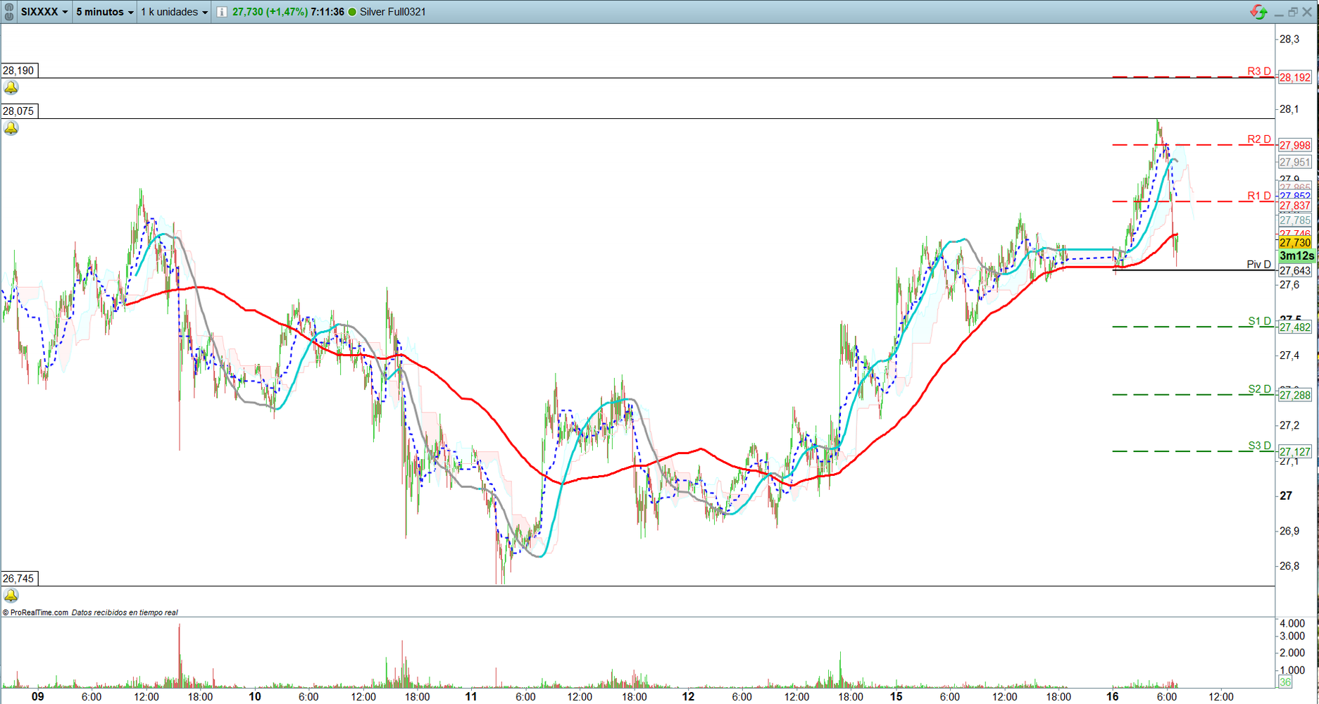Select the 28,075 alert price label
Image resolution: width=1319 pixels, height=704 pixels.
pos(19,111)
